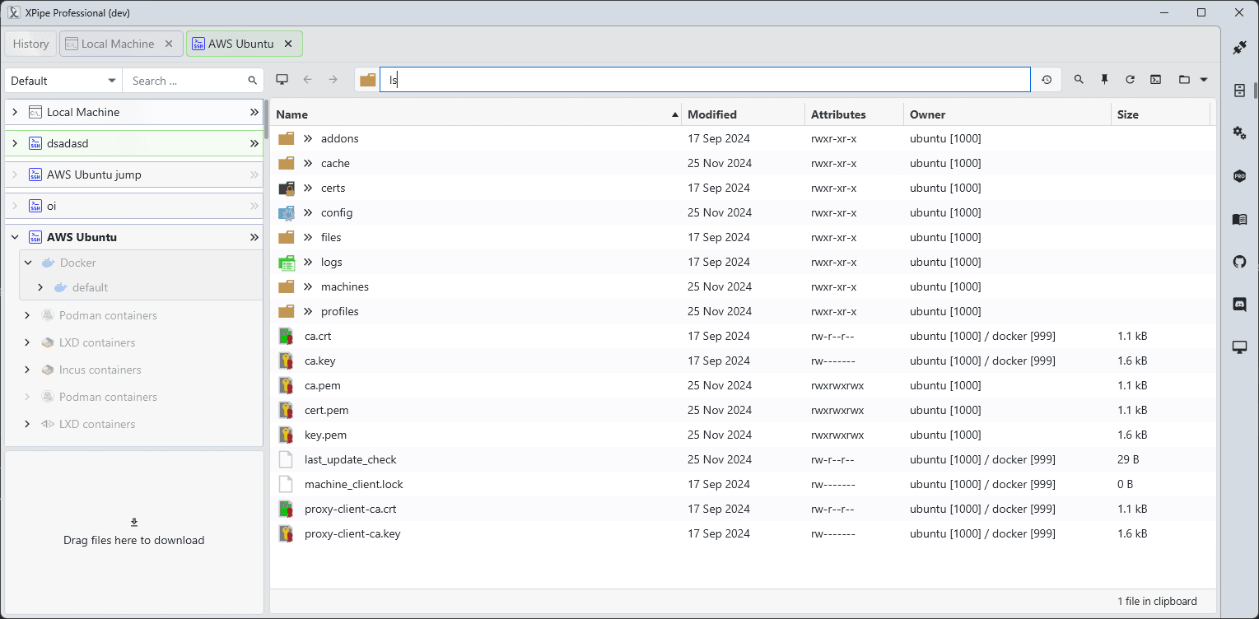Image resolution: width=1259 pixels, height=619 pixels.
Task: Open the documentation book icon in sidebar
Action: tap(1239, 219)
